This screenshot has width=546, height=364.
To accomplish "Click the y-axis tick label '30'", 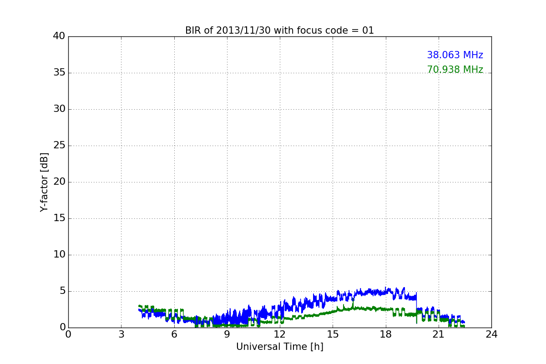I will [59, 109].
